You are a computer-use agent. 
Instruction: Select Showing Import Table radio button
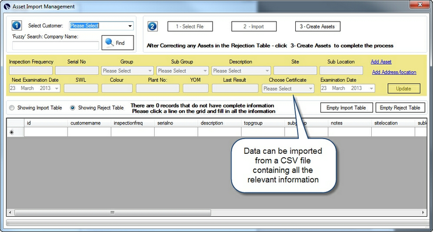point(12,108)
